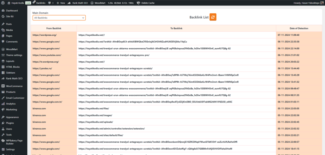
Task: Click date 05-11-2024 18:41:15 cell
Action: point(299,149)
